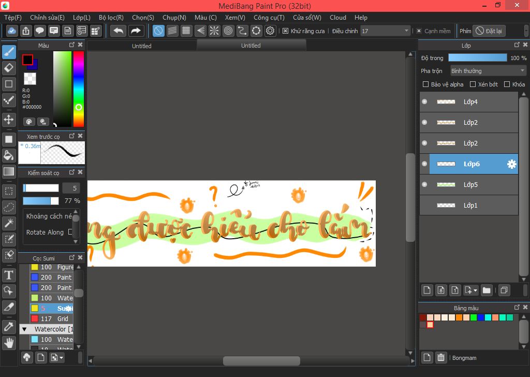
Task: Click the Redo arrow
Action: pos(136,31)
